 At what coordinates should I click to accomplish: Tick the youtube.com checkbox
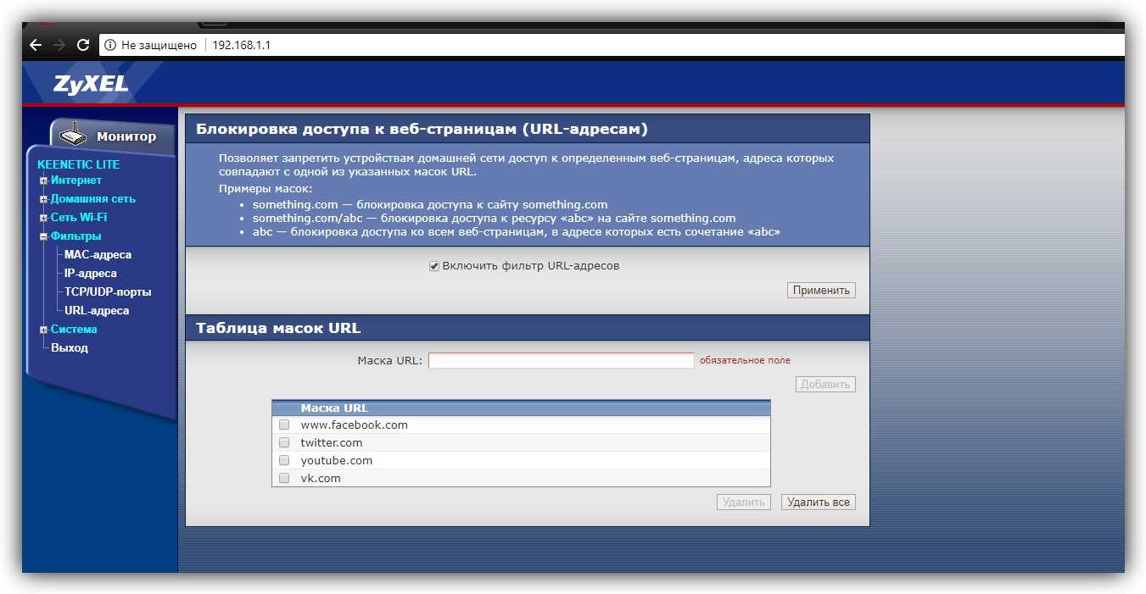284,461
